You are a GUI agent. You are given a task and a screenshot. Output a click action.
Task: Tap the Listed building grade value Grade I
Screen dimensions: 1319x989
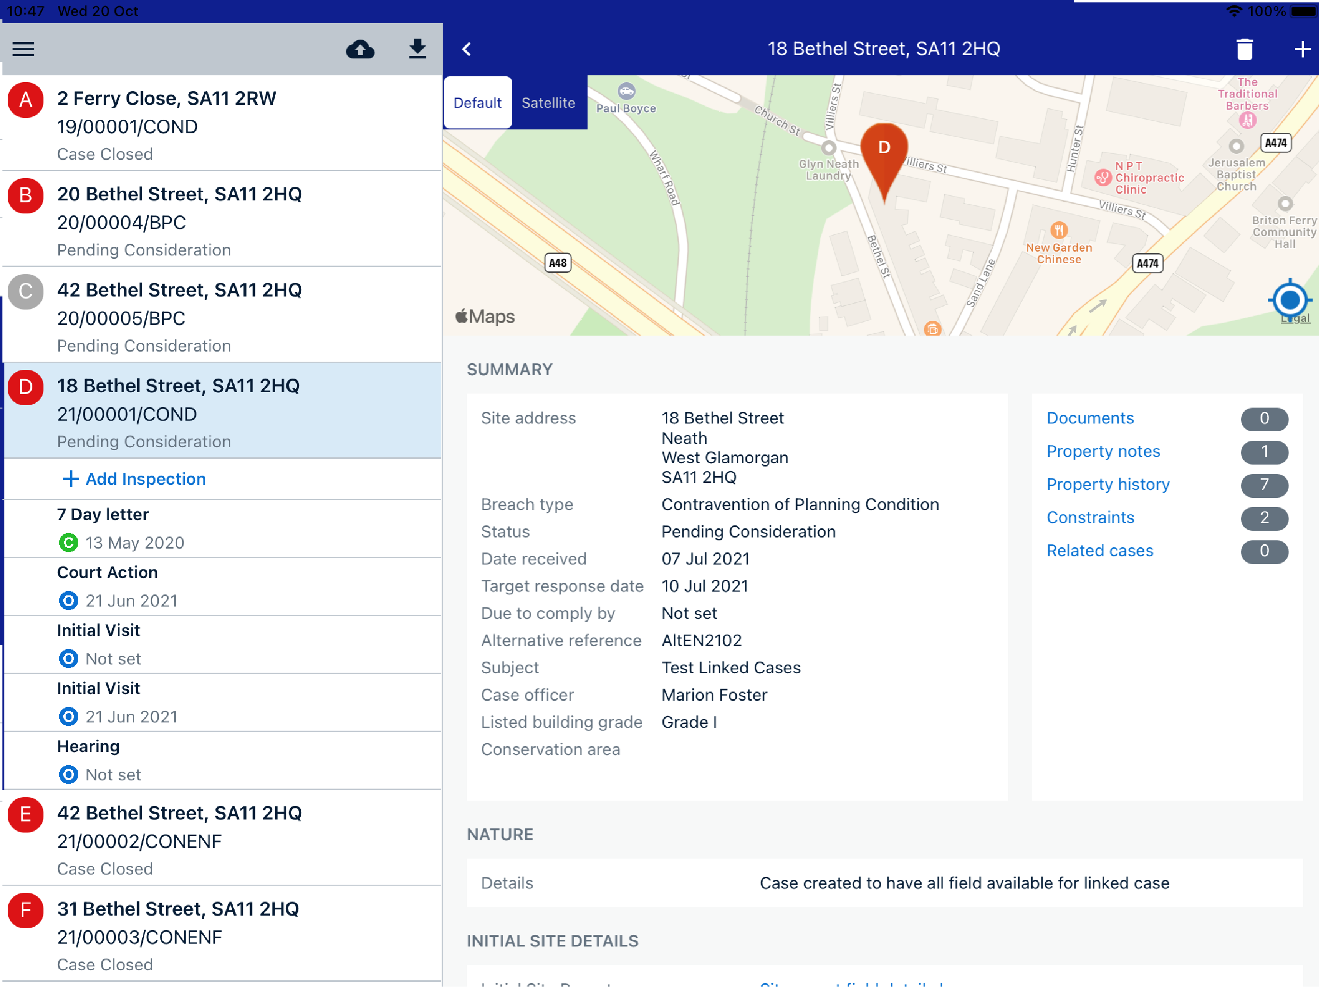pos(689,723)
